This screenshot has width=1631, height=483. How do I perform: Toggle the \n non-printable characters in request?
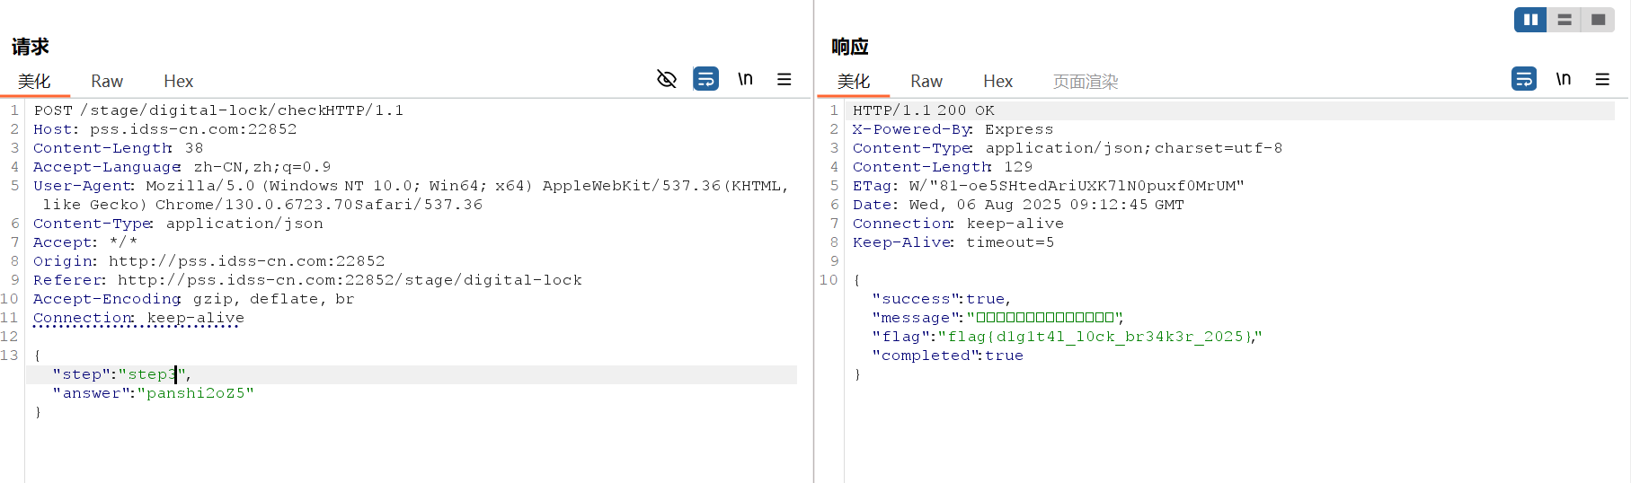[x=745, y=79]
